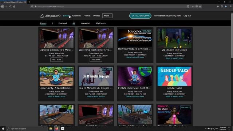The width and height of the screenshot is (233, 131).
Task: Bookmark this page with the star
Action: (x=200, y=7)
